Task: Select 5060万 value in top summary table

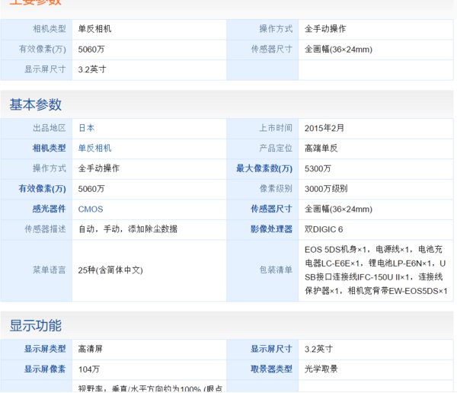Action: 91,50
